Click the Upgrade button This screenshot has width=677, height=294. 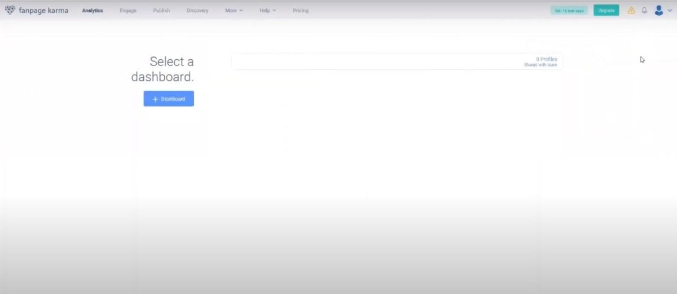(606, 10)
